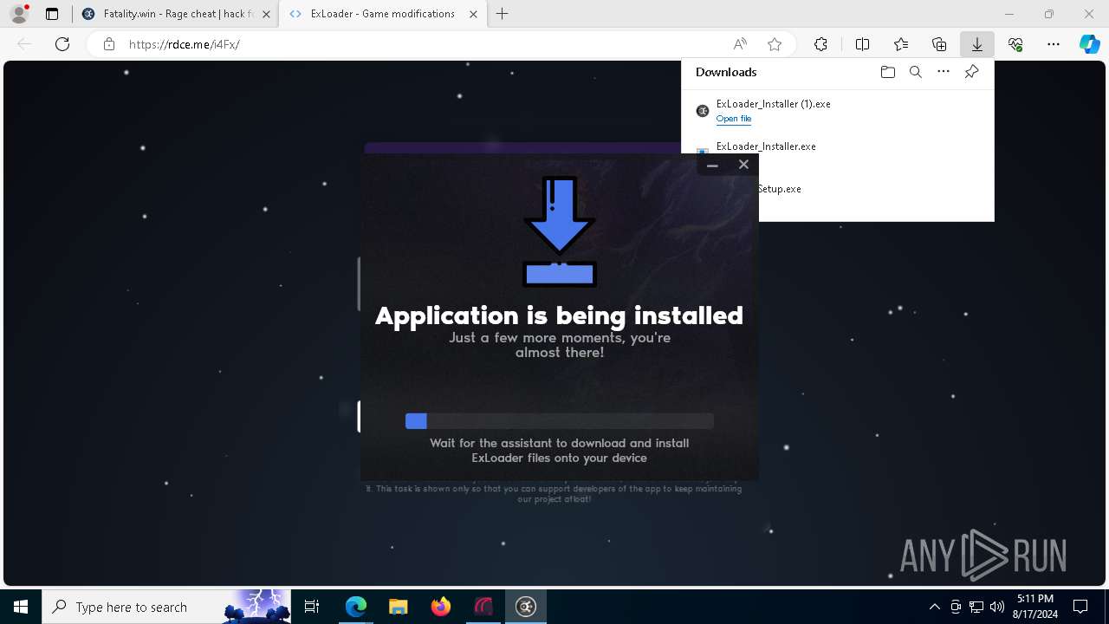
Task: Launch Firefox from the taskbar
Action: pos(441,607)
